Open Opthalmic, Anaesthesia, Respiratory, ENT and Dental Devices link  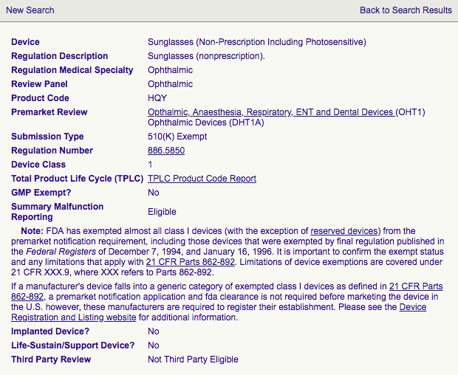(271, 112)
